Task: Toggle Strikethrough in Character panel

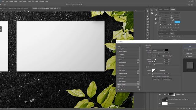Action: (x=178, y=24)
